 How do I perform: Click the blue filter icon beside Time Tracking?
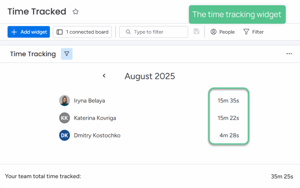pos(67,54)
